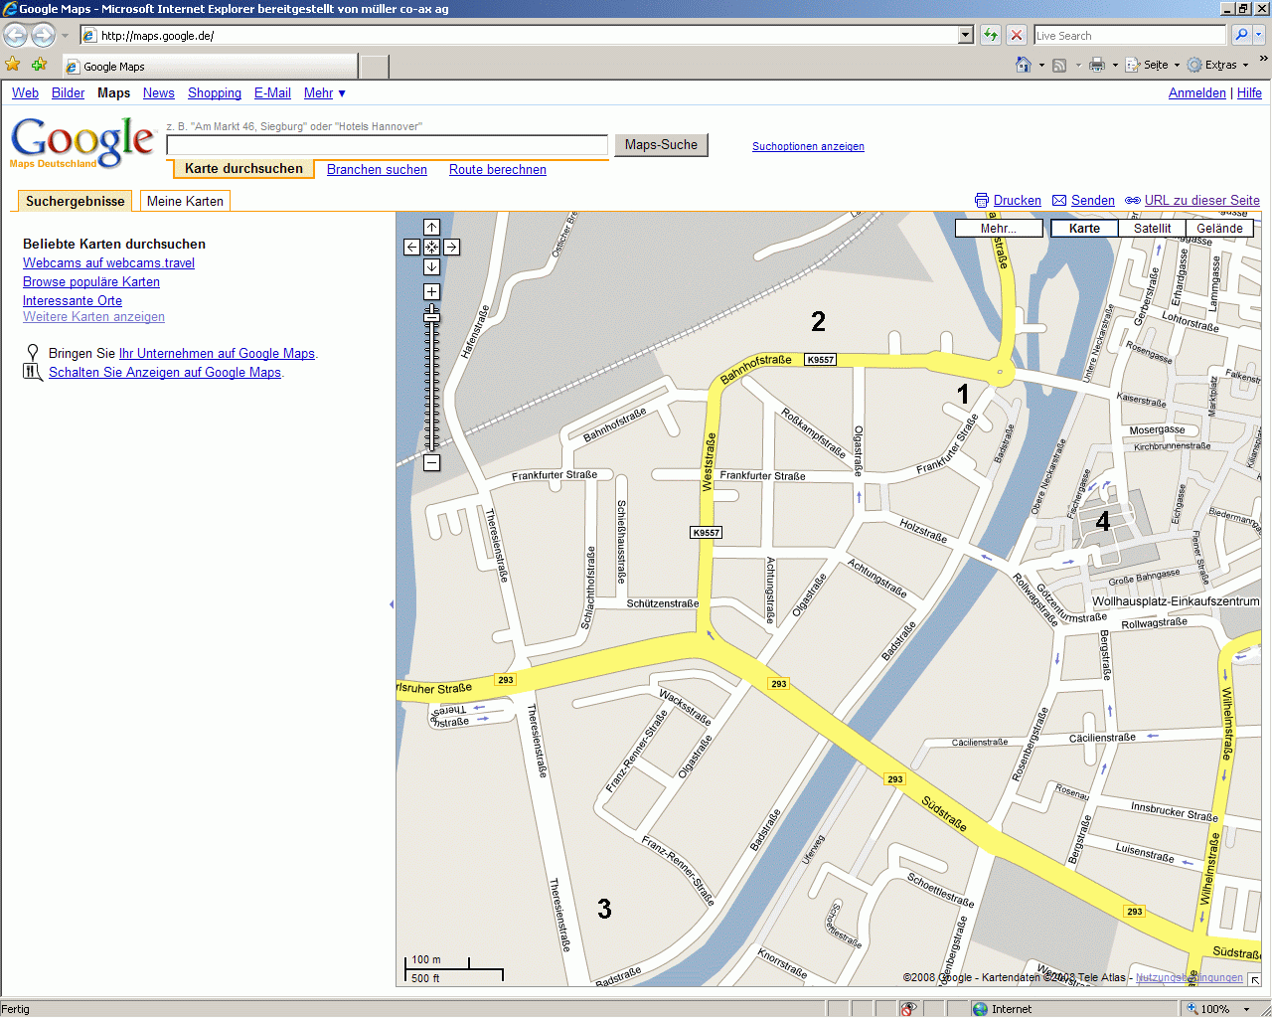The height and width of the screenshot is (1018, 1272).
Task: Open the Seite menu dropdown
Action: pos(1154,65)
